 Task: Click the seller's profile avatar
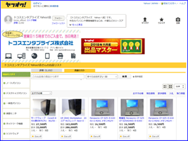(8, 19)
